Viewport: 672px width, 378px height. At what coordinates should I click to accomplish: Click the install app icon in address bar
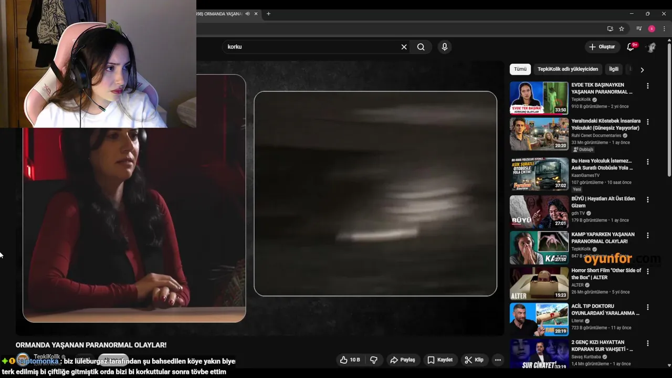tap(610, 29)
